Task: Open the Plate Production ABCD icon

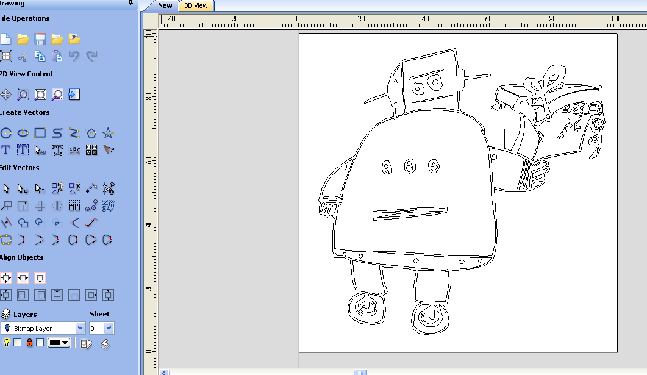Action: [91, 150]
